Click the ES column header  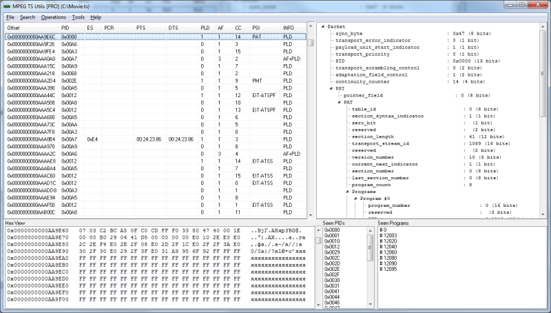(x=93, y=28)
